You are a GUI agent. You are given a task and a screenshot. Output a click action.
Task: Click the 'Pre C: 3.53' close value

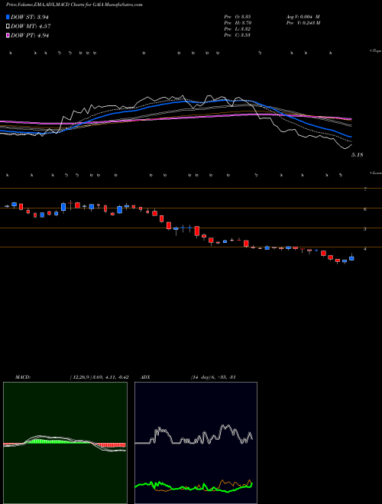pyautogui.click(x=238, y=35)
